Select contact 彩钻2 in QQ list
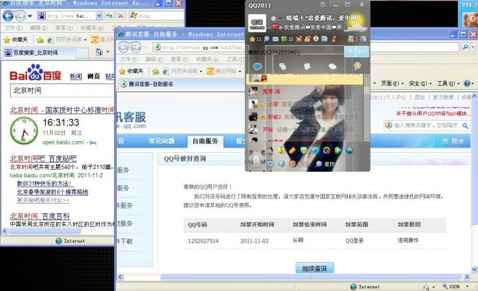The height and width of the screenshot is (291, 478). (x=306, y=117)
